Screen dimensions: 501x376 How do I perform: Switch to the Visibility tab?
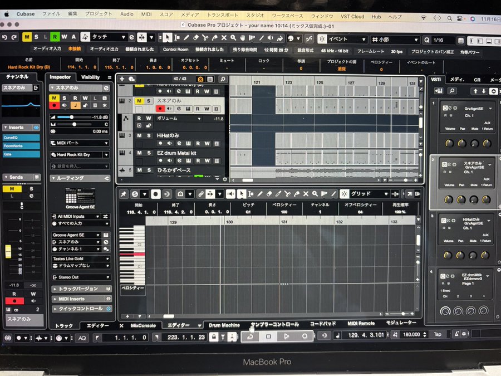coord(90,77)
